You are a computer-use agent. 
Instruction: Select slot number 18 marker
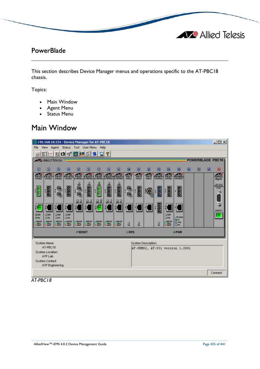(209, 170)
